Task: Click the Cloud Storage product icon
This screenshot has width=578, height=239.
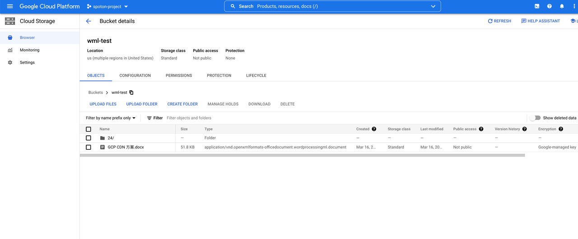Action: coord(10,21)
